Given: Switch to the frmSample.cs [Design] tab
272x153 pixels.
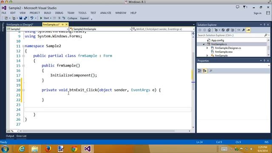Looking at the screenshot, I should (20, 25).
